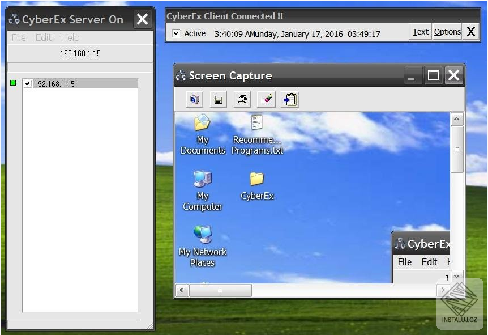Click the horizontal scrollbar thumb
The image size is (488, 335).
220,290
